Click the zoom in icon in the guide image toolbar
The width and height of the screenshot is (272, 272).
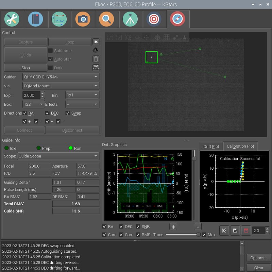pos(110,37)
